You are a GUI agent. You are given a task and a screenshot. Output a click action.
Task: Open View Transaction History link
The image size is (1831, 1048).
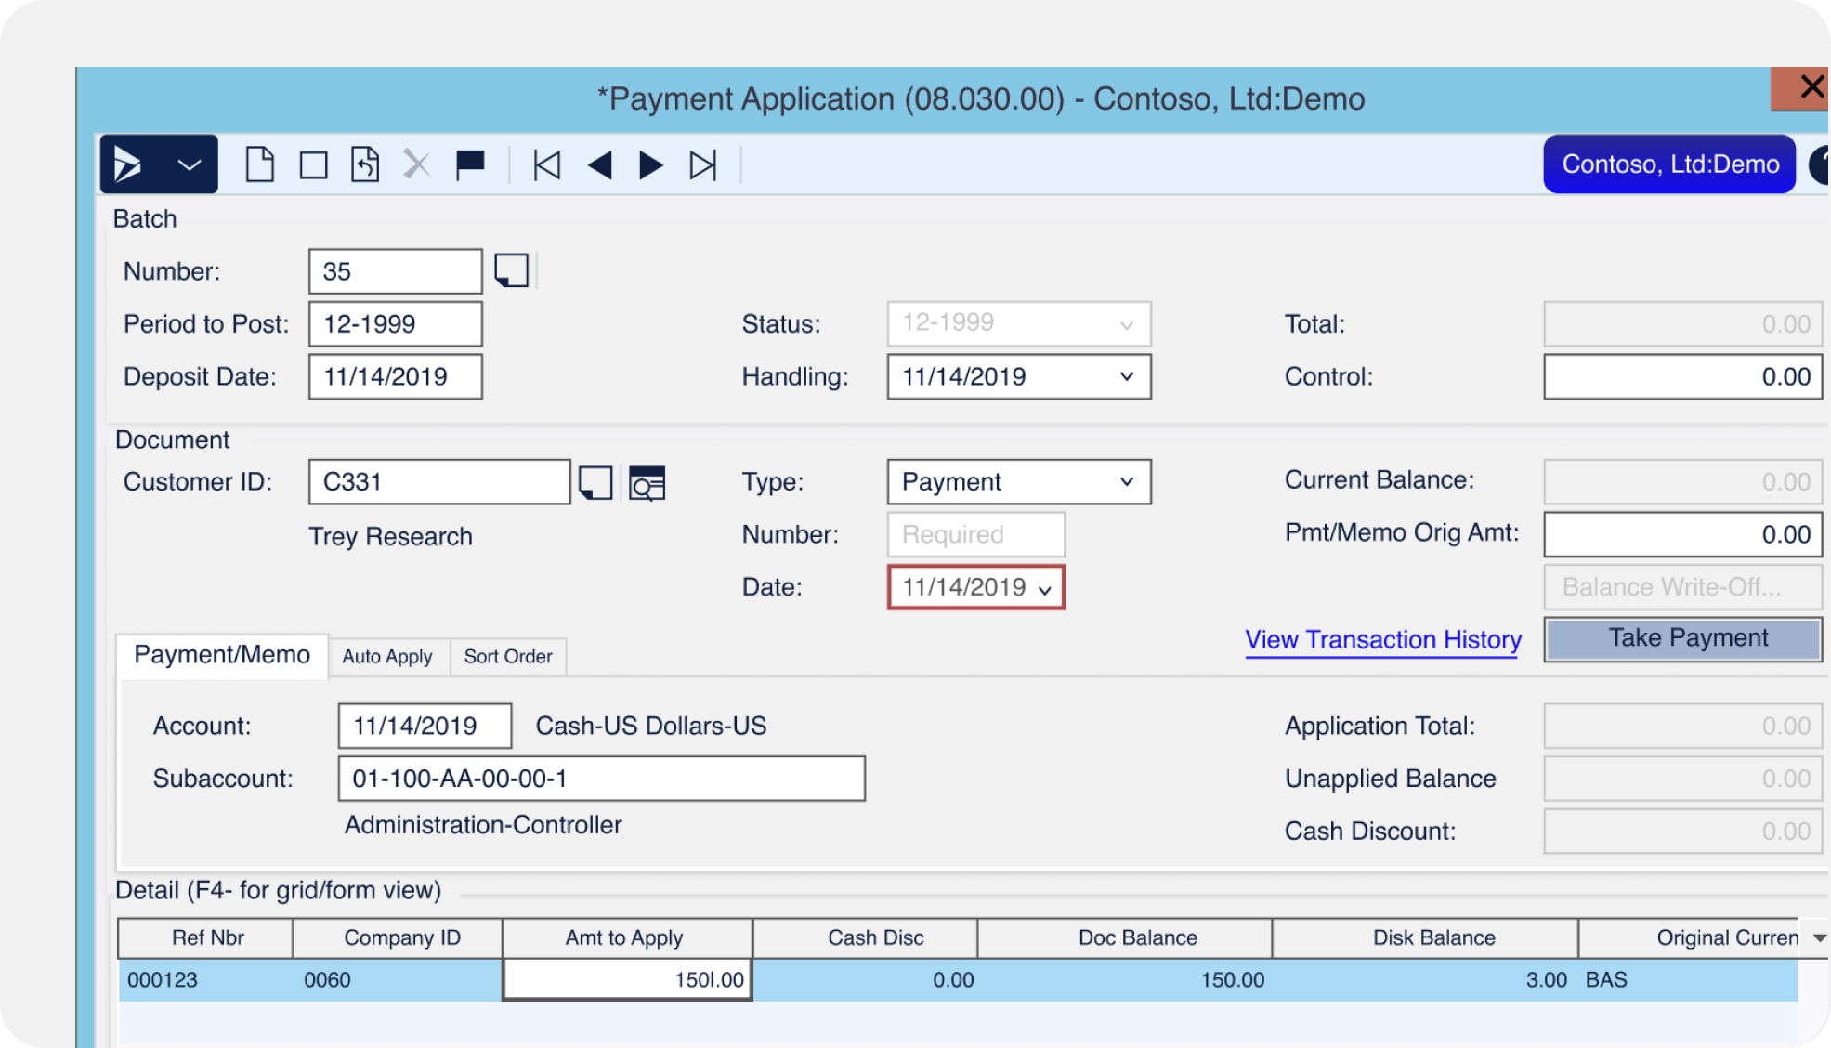coord(1382,640)
